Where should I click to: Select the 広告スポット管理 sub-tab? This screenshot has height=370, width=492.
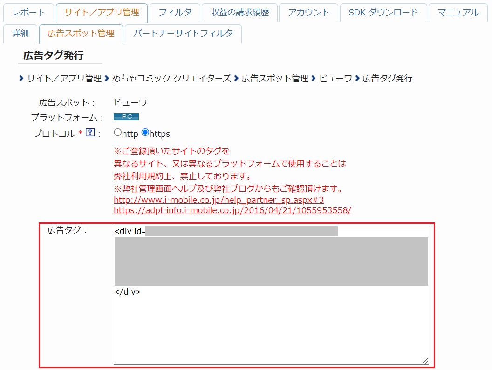pyautogui.click(x=81, y=34)
